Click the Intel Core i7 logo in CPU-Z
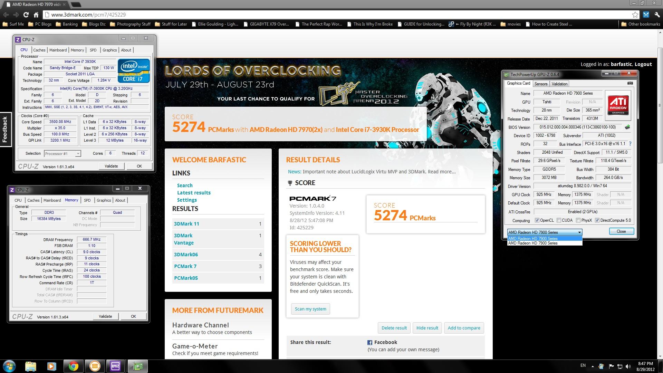This screenshot has width=663, height=373. [x=134, y=71]
